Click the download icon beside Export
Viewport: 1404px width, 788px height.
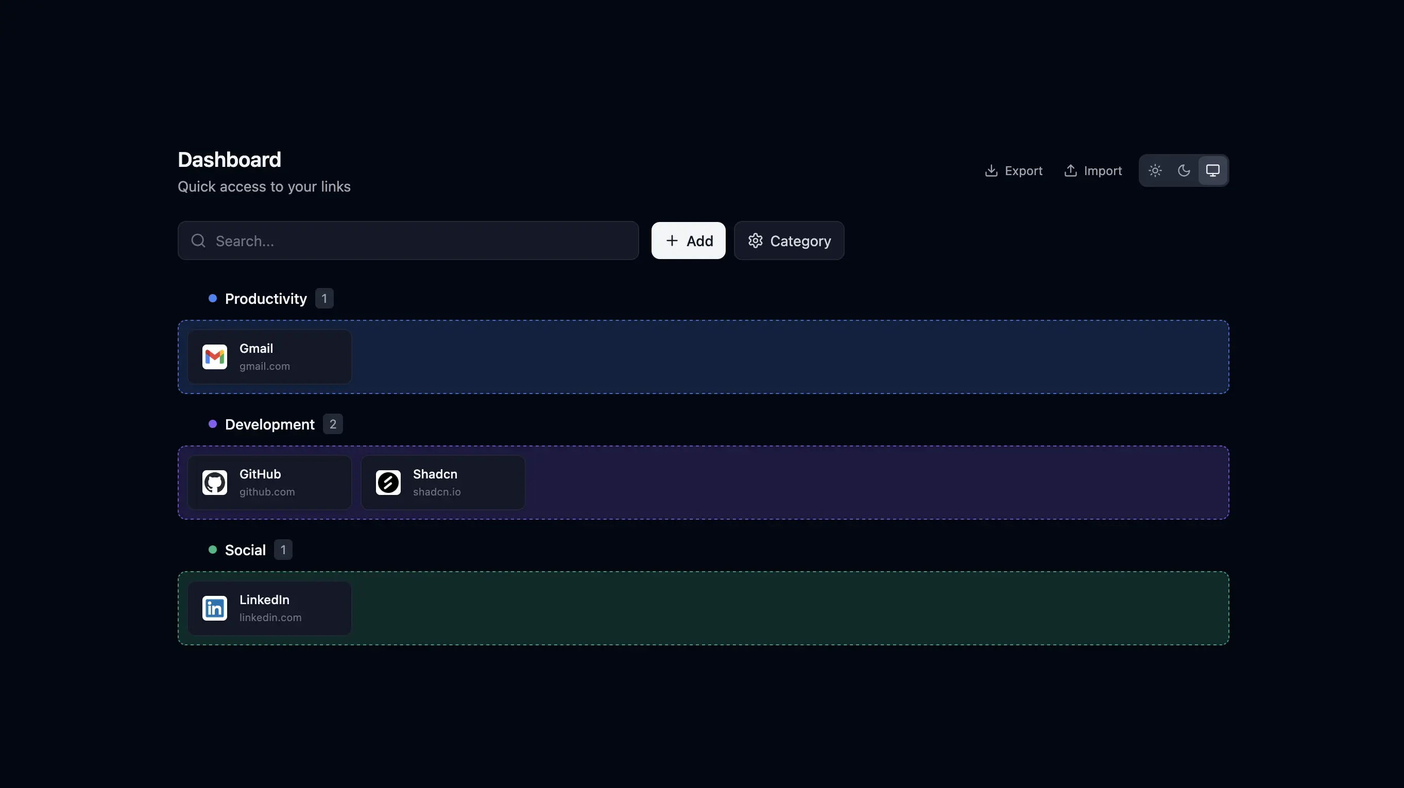991,171
